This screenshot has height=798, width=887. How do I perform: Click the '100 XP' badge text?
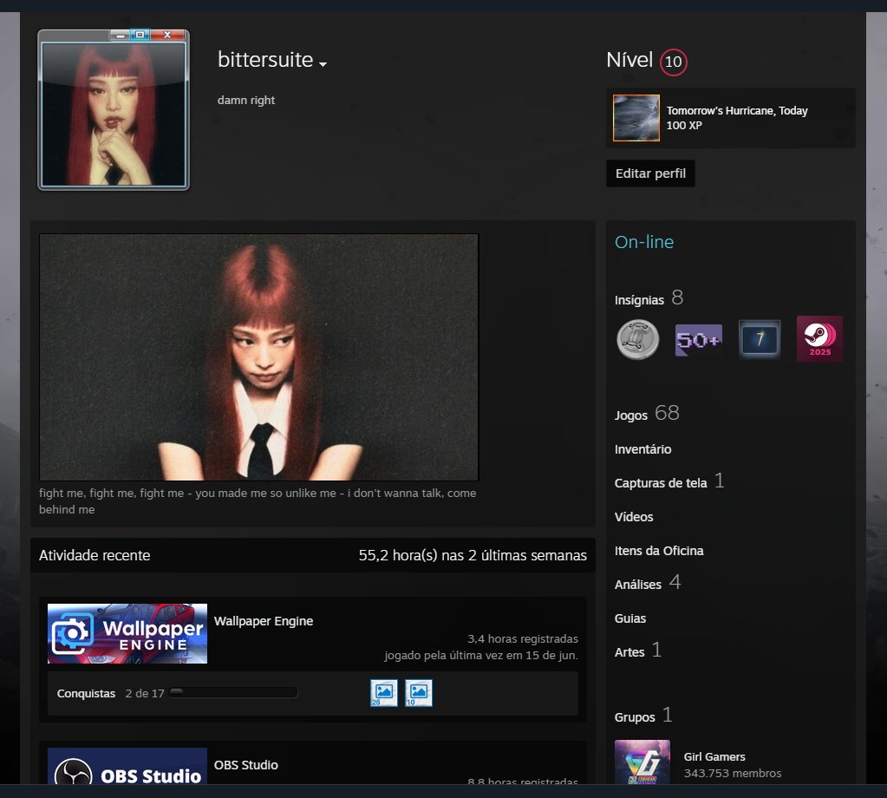point(684,125)
